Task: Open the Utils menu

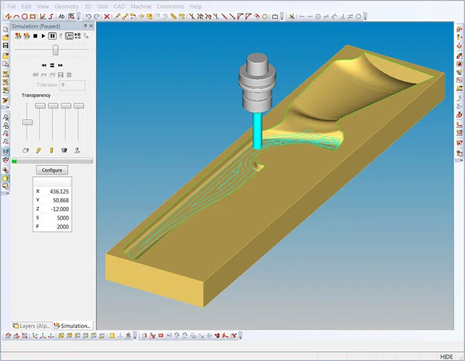Action: [x=103, y=6]
